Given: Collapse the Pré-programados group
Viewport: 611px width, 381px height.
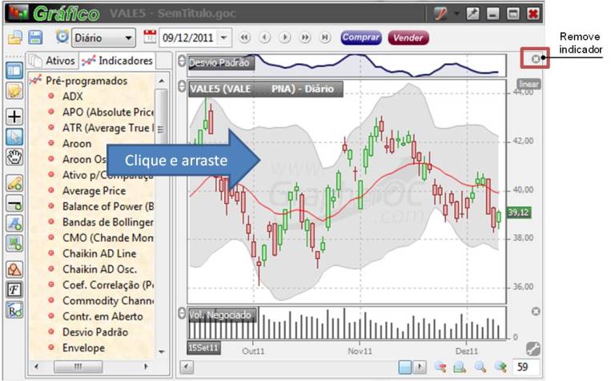Looking at the screenshot, I should [x=86, y=81].
